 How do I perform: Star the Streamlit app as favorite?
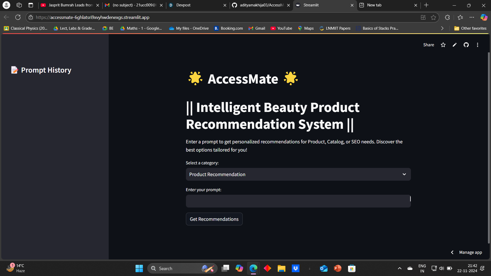443,45
